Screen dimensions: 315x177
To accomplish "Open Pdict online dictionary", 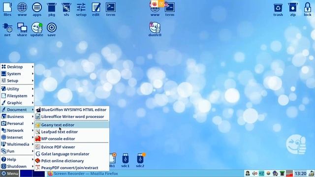I will pyautogui.click(x=72, y=161).
